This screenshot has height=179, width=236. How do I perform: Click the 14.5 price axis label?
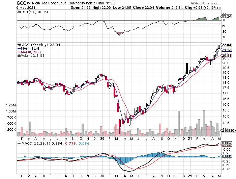[x=226, y=123]
